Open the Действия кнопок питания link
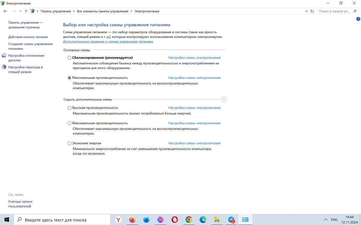The image size is (361, 225). click(x=28, y=37)
